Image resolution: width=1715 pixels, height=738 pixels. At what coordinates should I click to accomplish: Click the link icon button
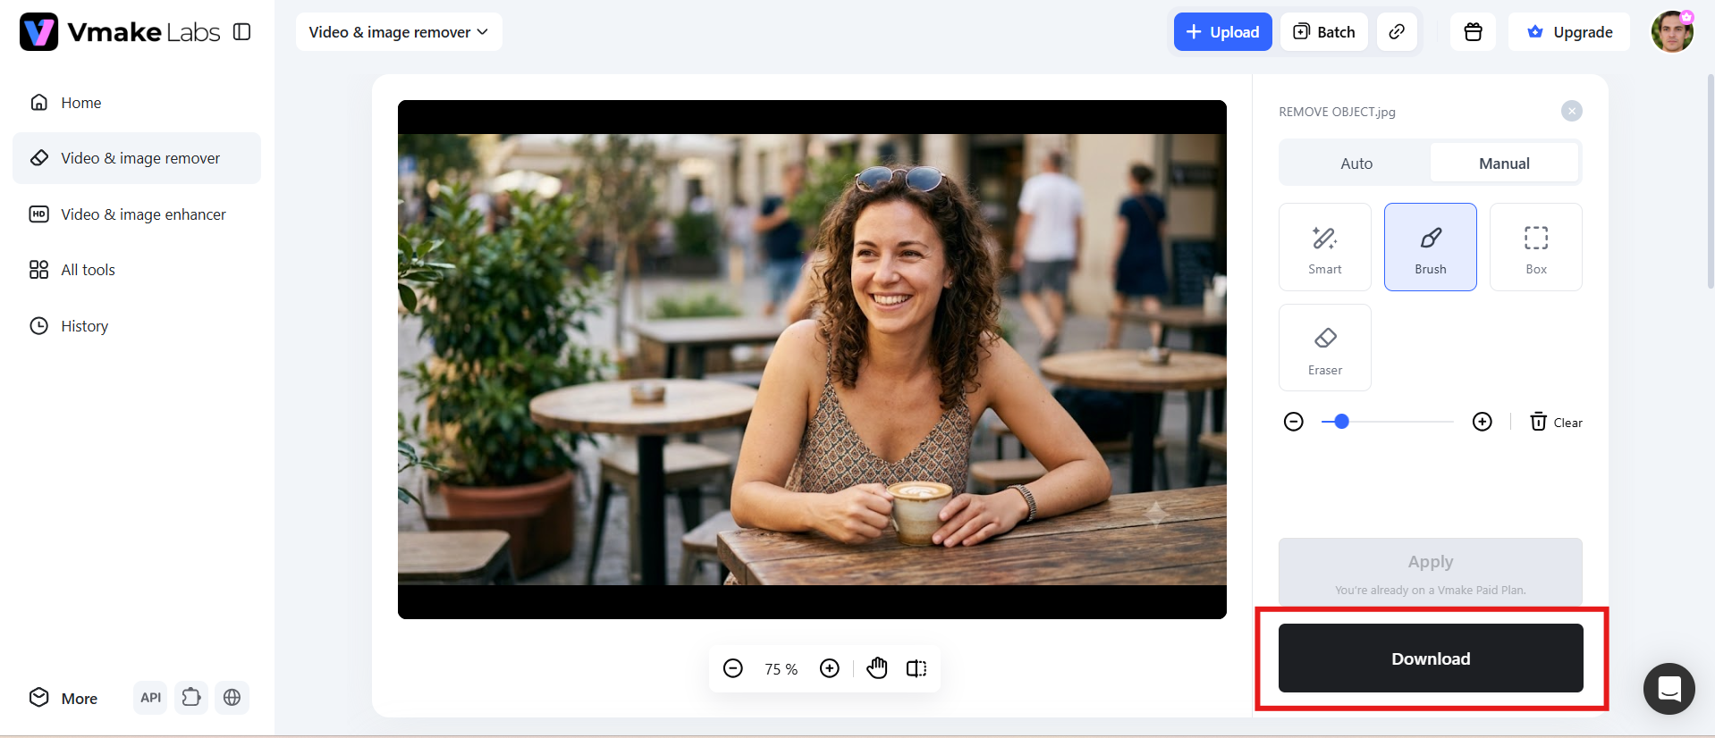pyautogui.click(x=1397, y=32)
